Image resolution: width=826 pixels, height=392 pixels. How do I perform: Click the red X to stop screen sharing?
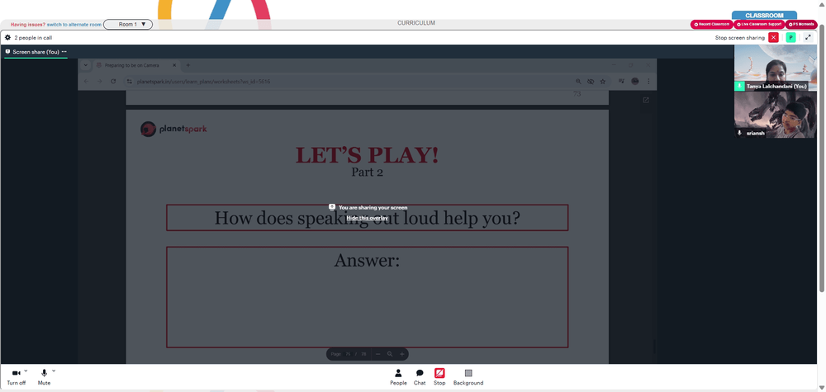tap(773, 37)
